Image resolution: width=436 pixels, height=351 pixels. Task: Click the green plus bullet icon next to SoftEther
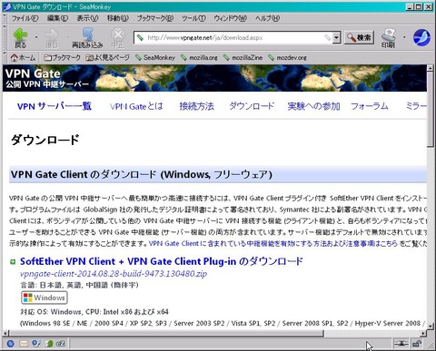click(x=13, y=262)
